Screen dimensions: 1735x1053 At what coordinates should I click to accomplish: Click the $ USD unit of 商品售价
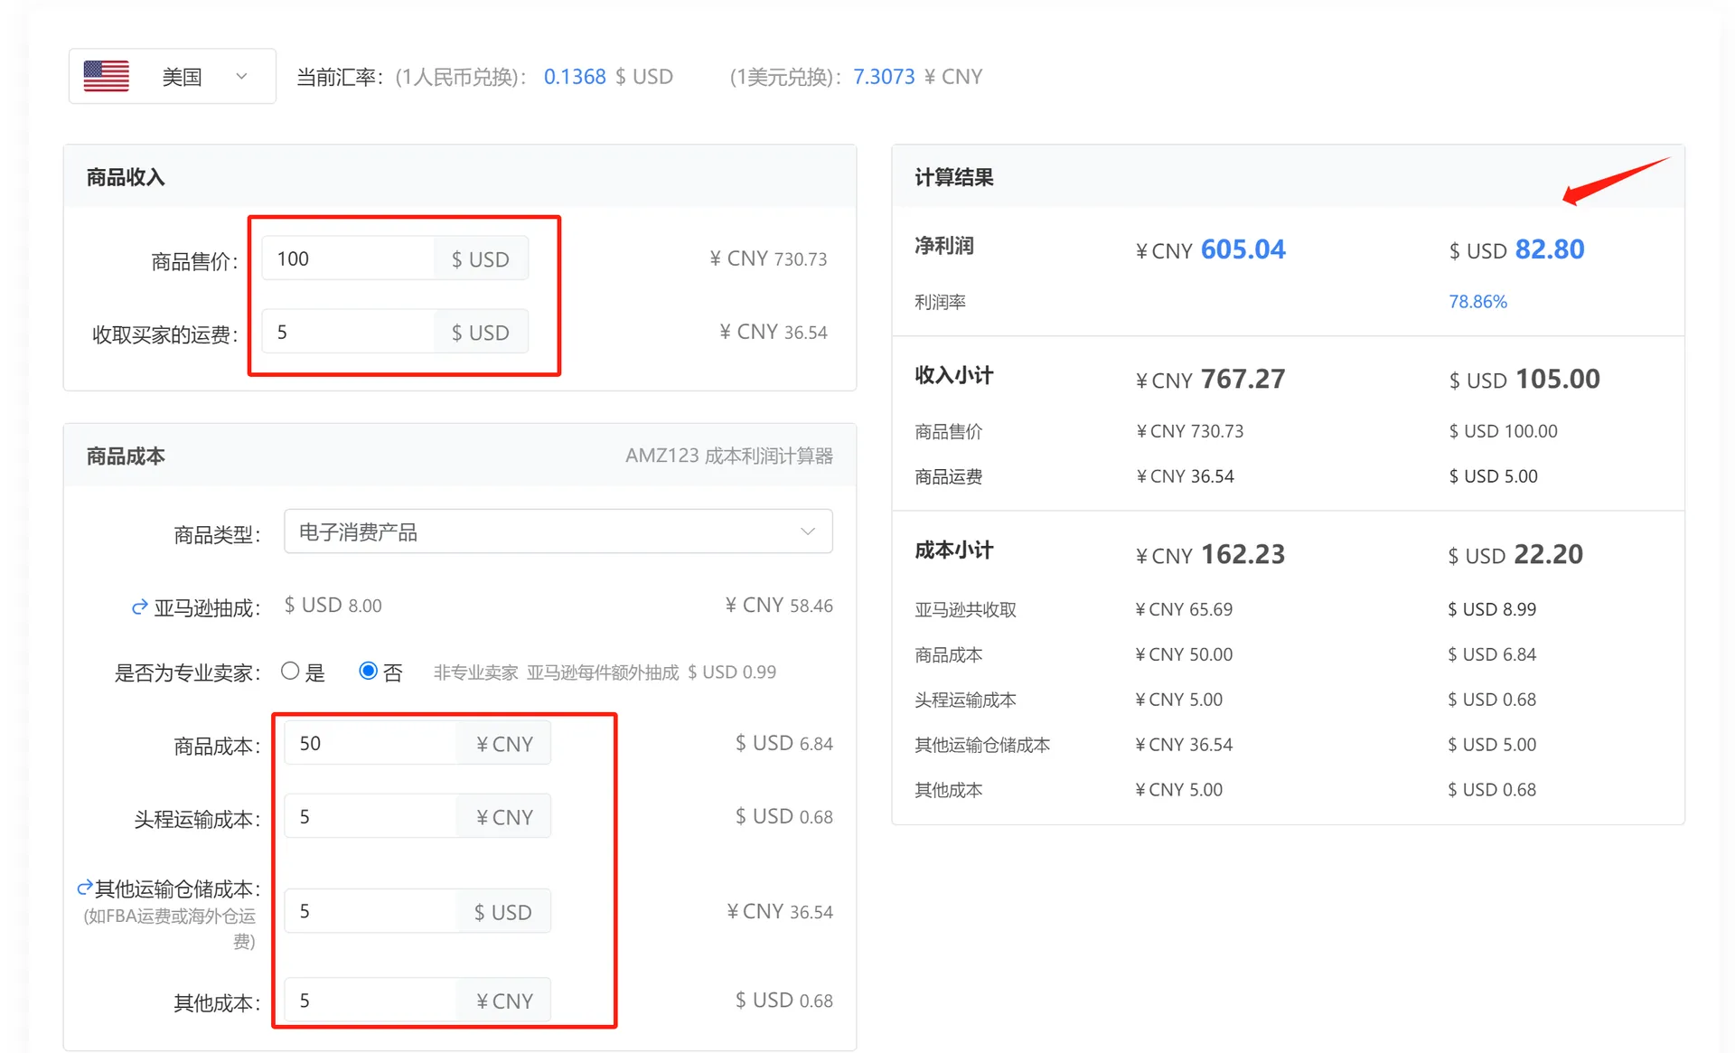click(481, 259)
